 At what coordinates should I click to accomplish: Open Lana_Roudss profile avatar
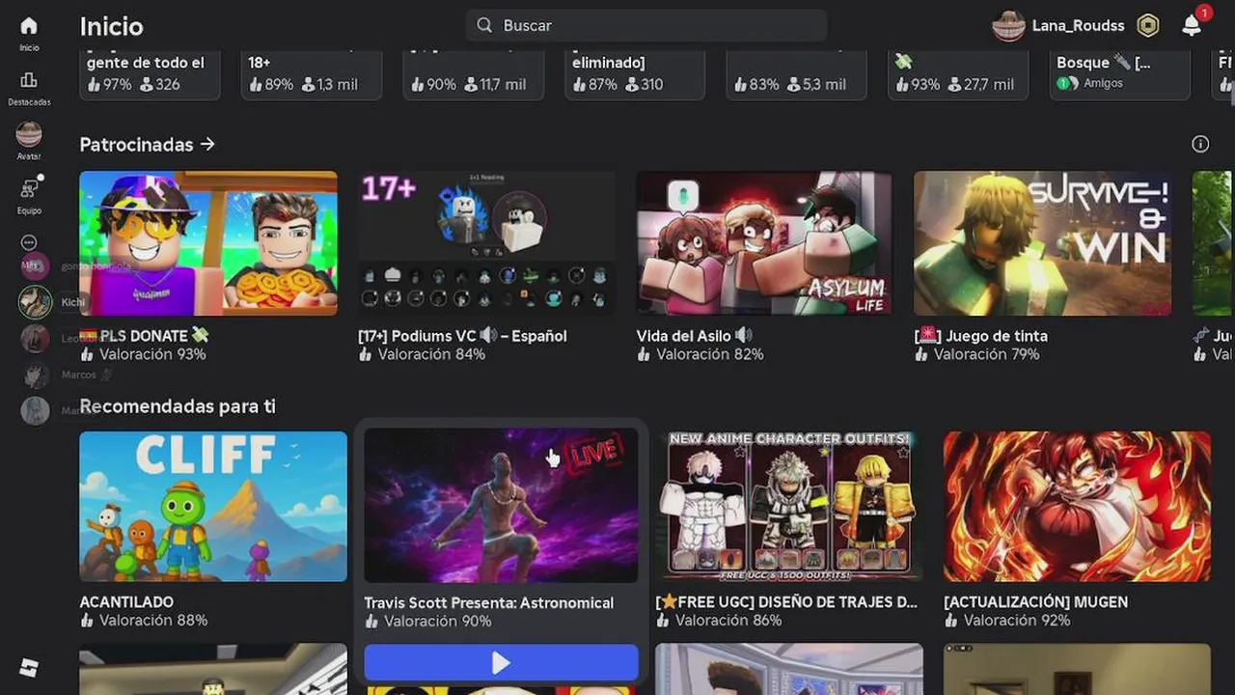[1008, 26]
